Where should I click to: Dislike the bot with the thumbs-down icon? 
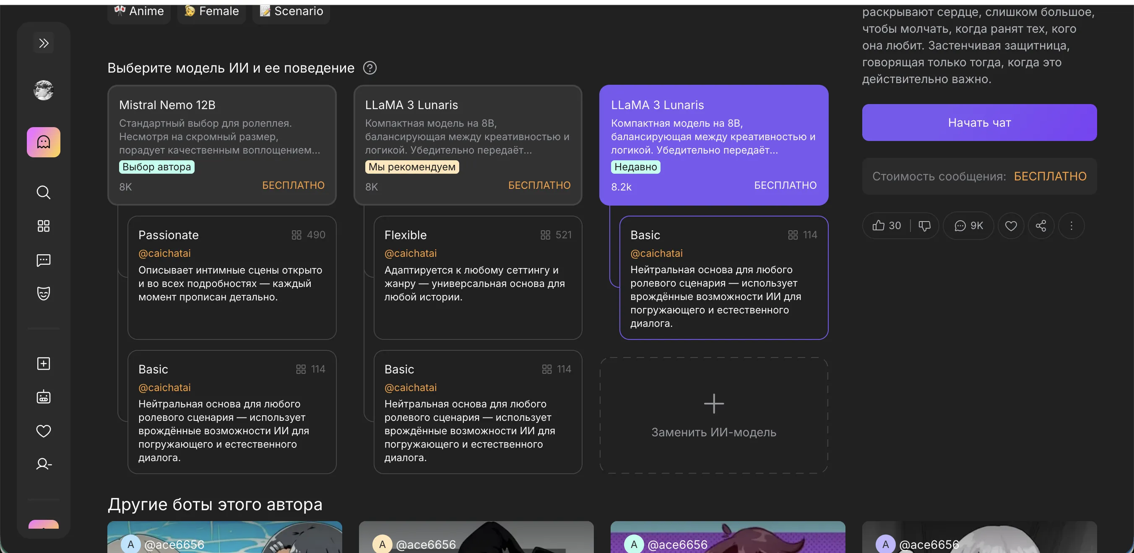point(924,226)
